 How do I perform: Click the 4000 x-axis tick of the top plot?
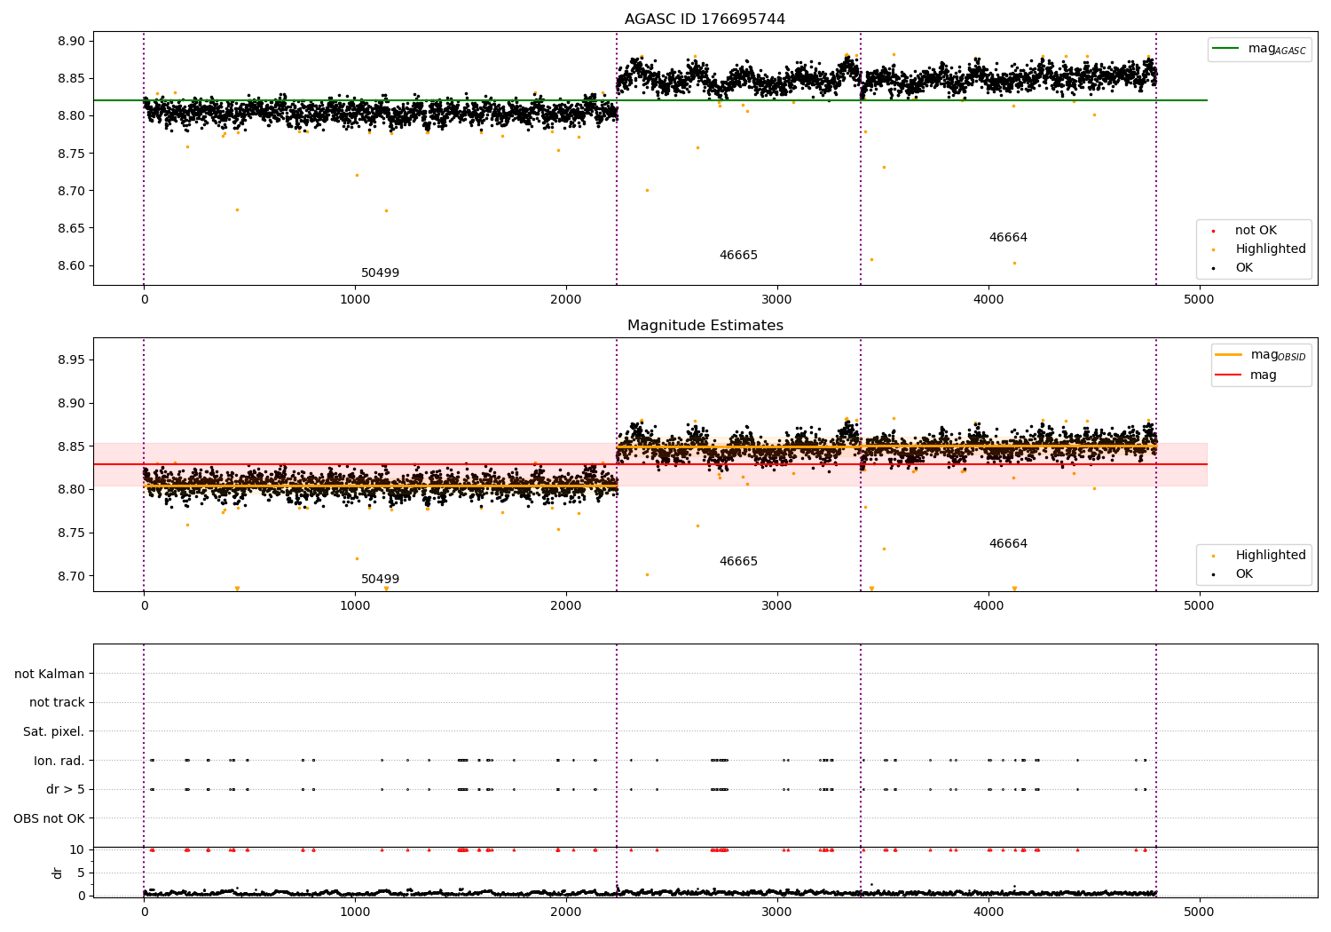[988, 300]
